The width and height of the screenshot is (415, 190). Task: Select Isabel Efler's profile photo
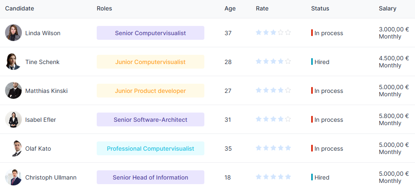point(13,119)
